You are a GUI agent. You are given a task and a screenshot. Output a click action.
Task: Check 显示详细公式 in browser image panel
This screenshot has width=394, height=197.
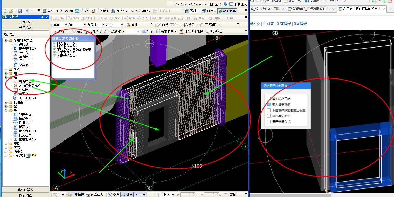tap(269, 122)
